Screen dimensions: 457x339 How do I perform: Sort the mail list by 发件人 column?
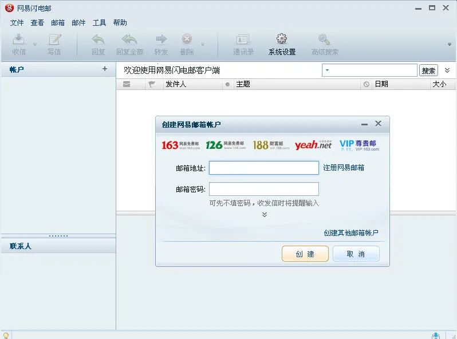coord(192,84)
